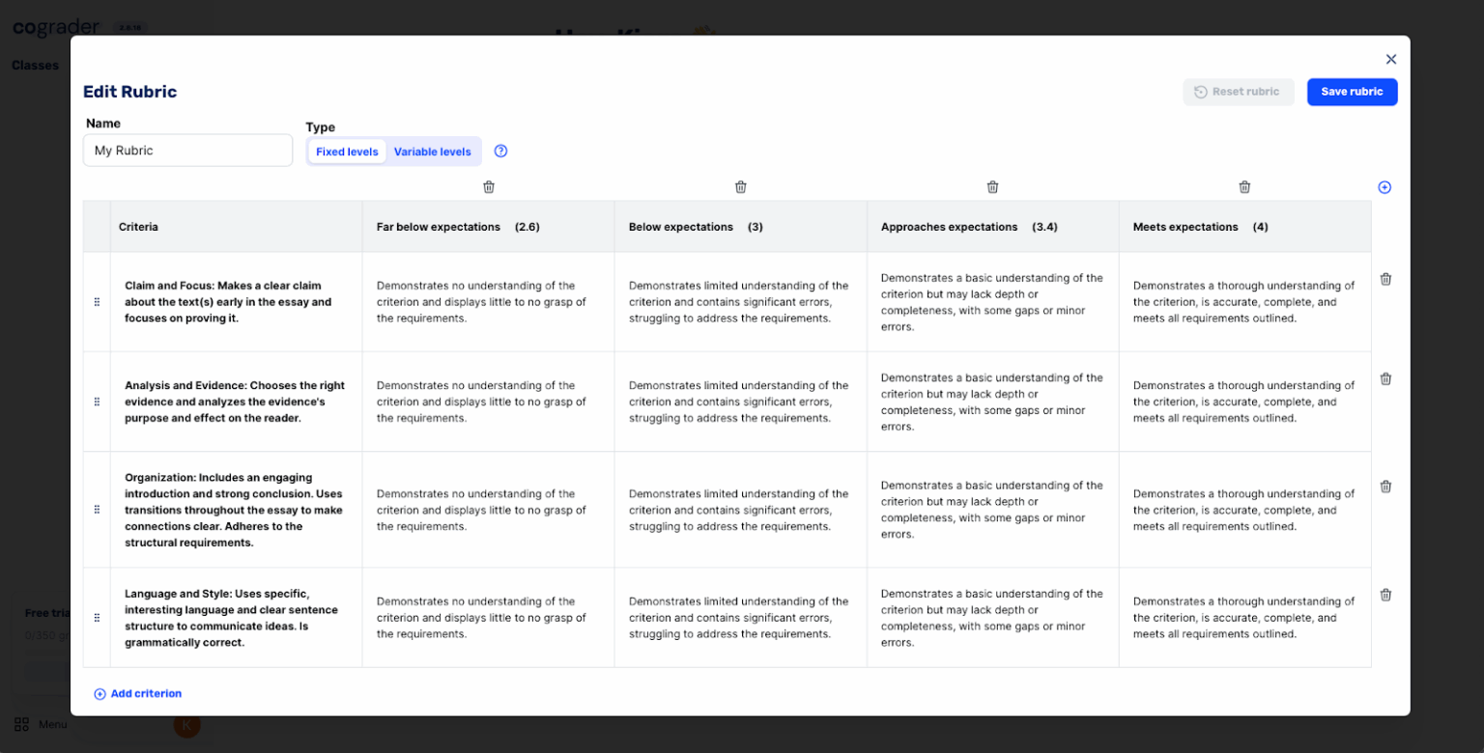The image size is (1484, 753).
Task: Grab the drag handle on Claim and Focus row
Action: (x=97, y=301)
